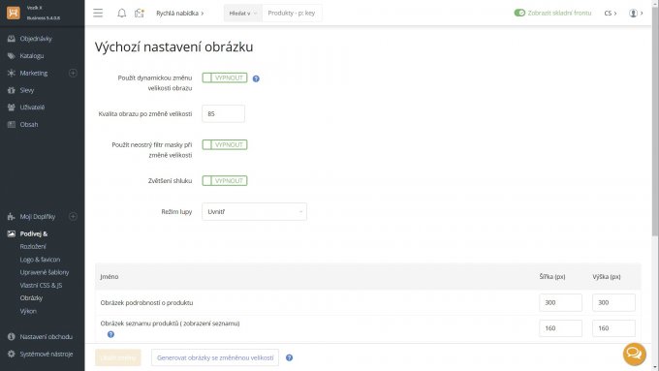659x371 pixels.
Task: Click the store logo icon
Action: tap(13, 13)
